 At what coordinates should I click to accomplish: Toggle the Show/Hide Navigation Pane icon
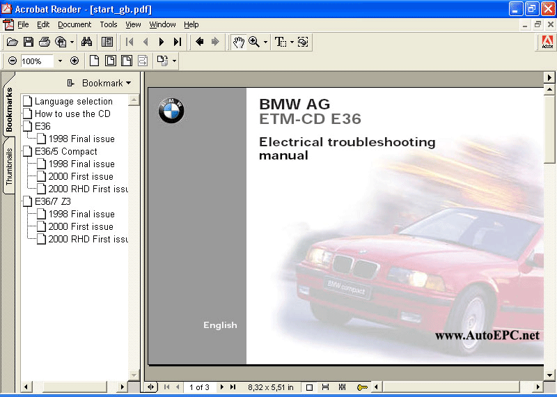[107, 42]
